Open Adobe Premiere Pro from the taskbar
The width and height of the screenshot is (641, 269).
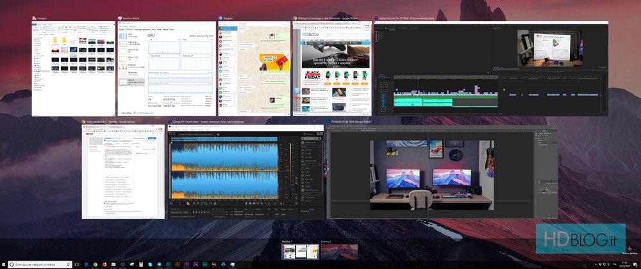pos(187,265)
